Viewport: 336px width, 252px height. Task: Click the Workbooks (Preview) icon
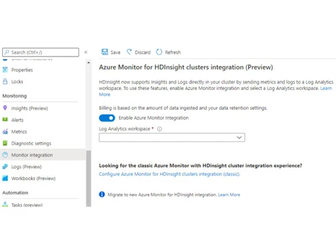point(5,178)
